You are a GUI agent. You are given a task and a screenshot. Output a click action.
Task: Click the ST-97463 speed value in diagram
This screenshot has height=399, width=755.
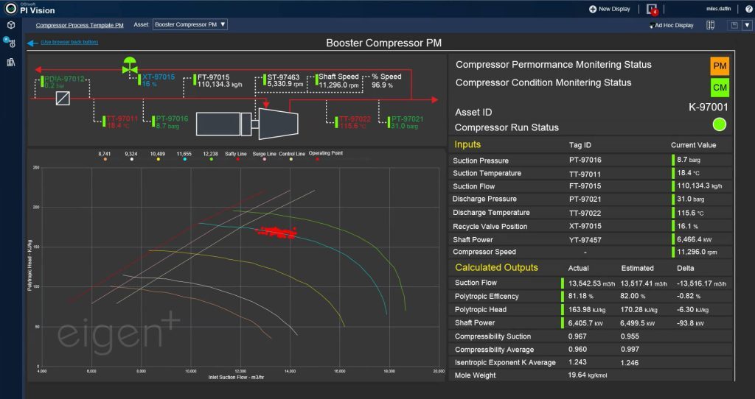285,84
